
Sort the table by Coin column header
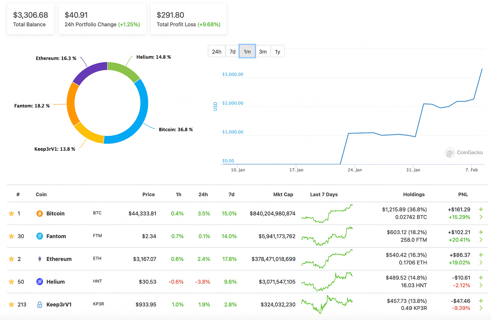click(x=41, y=195)
